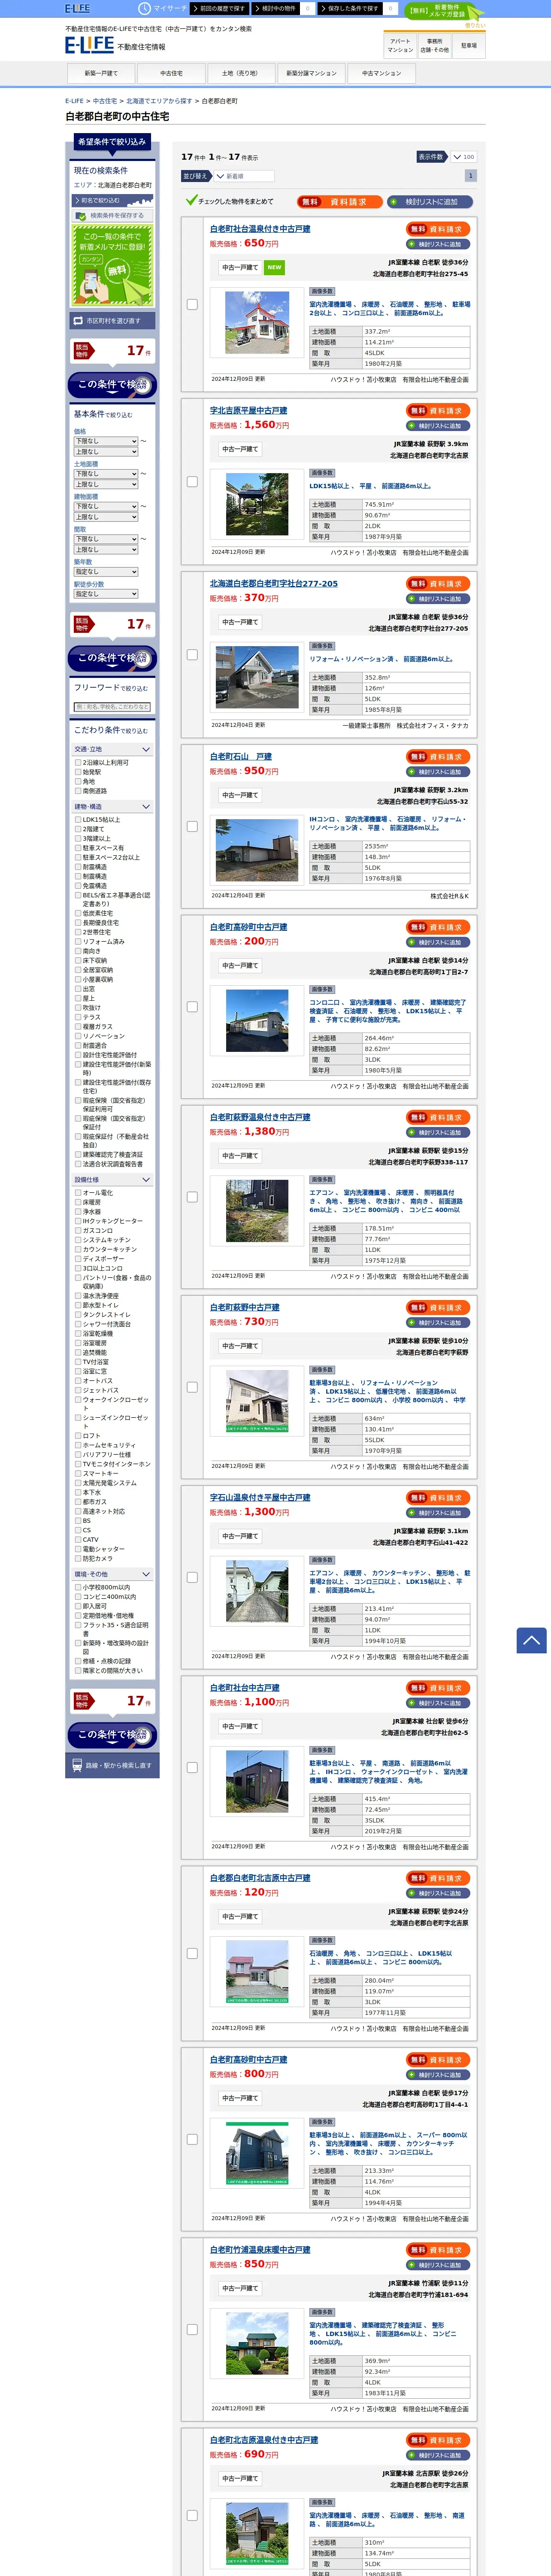Add 白老町萩野温泉付き中古戸建 to 検討リスト
This screenshot has height=2576, width=551.
(x=438, y=1132)
